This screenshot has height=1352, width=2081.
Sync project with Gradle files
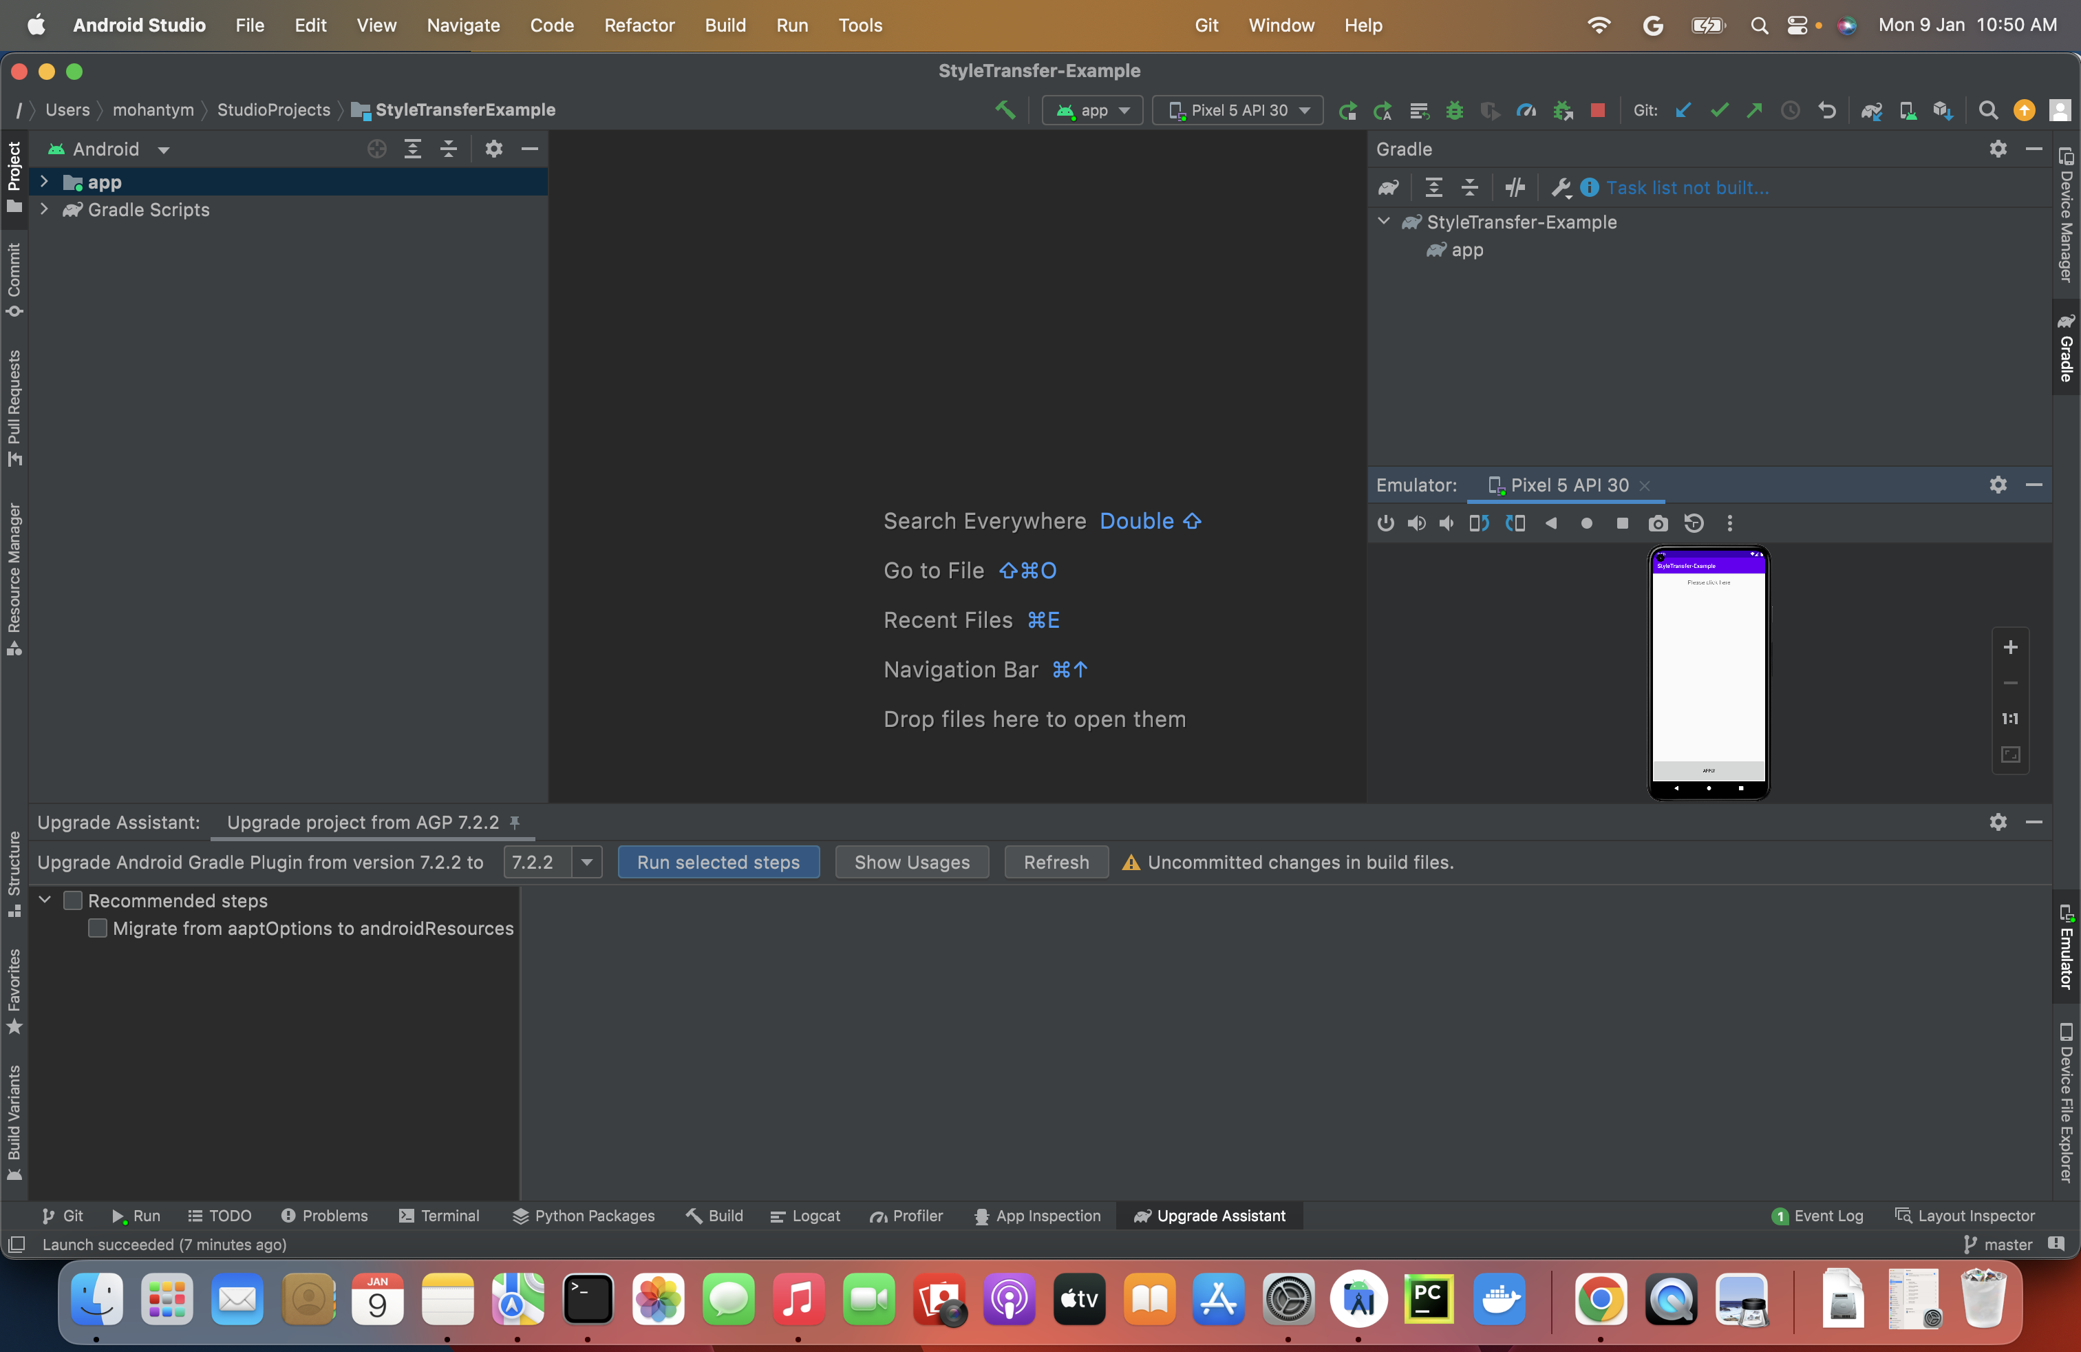(1872, 110)
